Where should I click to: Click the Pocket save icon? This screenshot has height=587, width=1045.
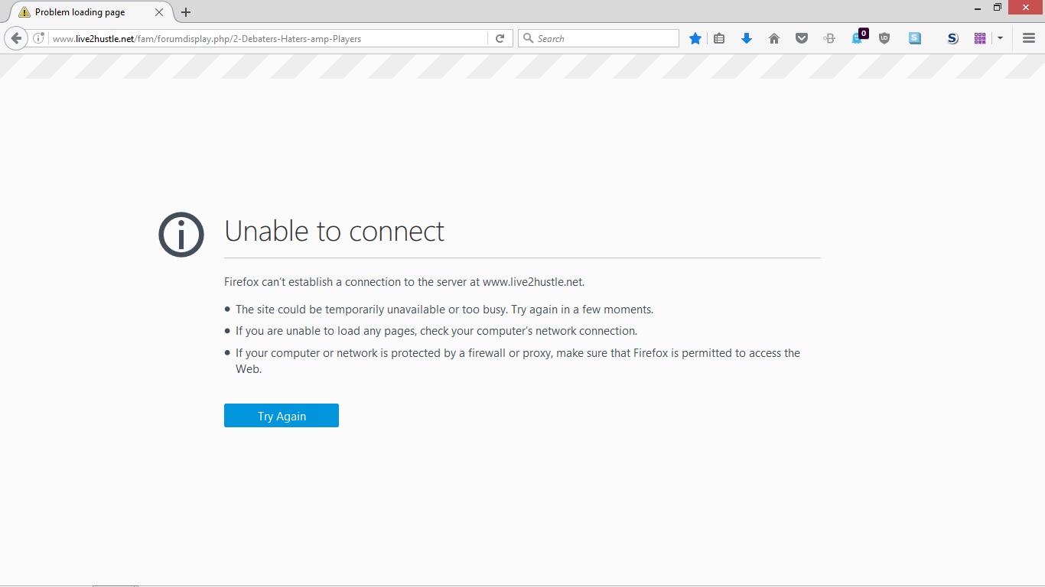pos(802,38)
